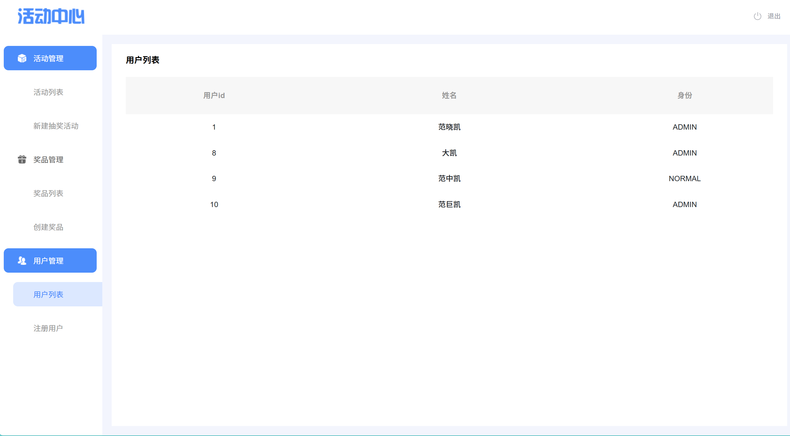The image size is (790, 436).
Task: Select the row for user 范晓凯
Action: (x=449, y=127)
